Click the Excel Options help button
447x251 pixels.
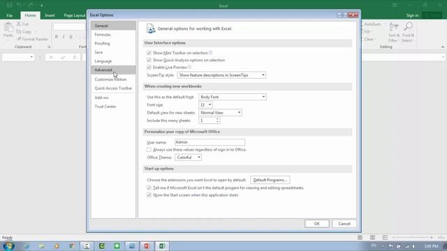click(x=342, y=15)
